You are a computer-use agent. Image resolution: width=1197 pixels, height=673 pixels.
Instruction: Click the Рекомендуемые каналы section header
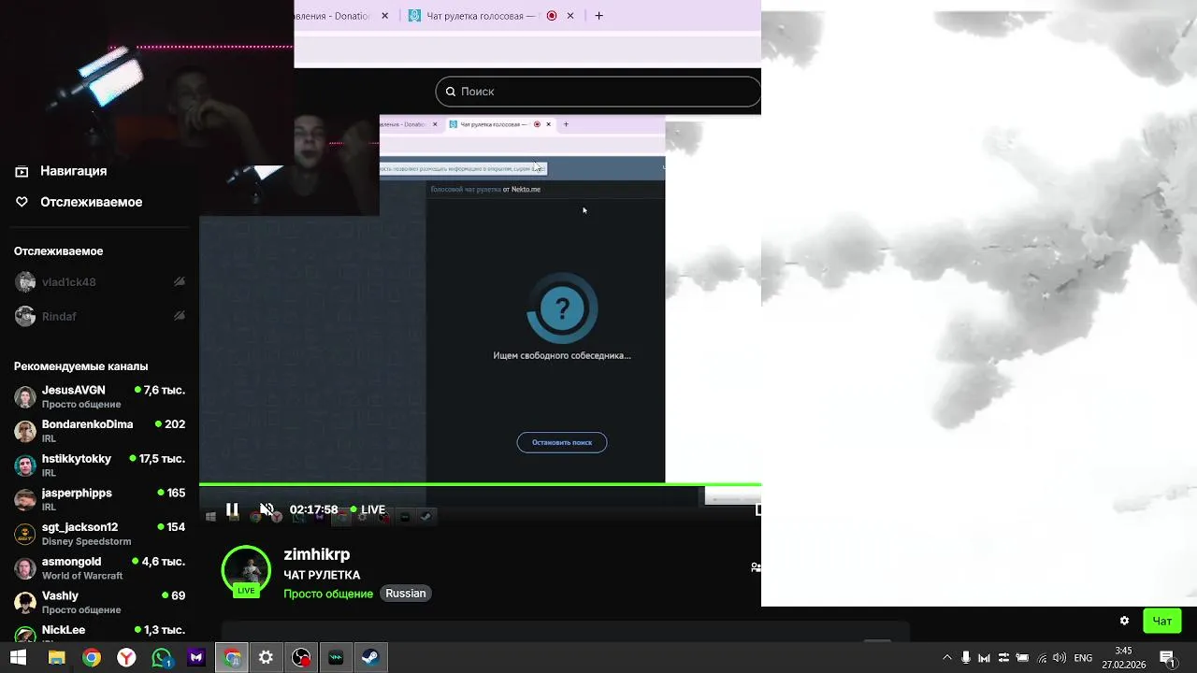click(x=80, y=366)
